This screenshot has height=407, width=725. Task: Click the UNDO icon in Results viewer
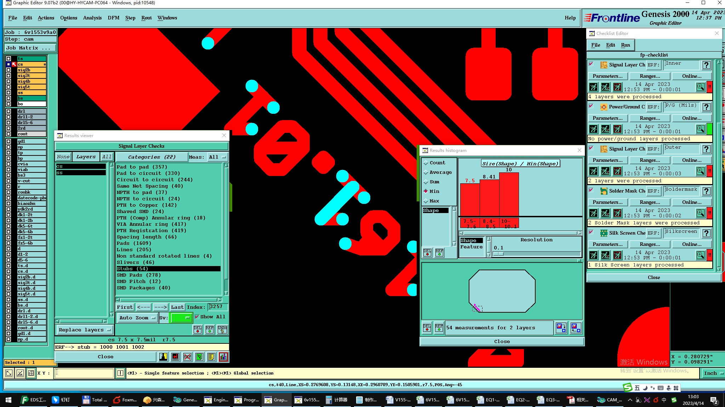[x=222, y=329]
